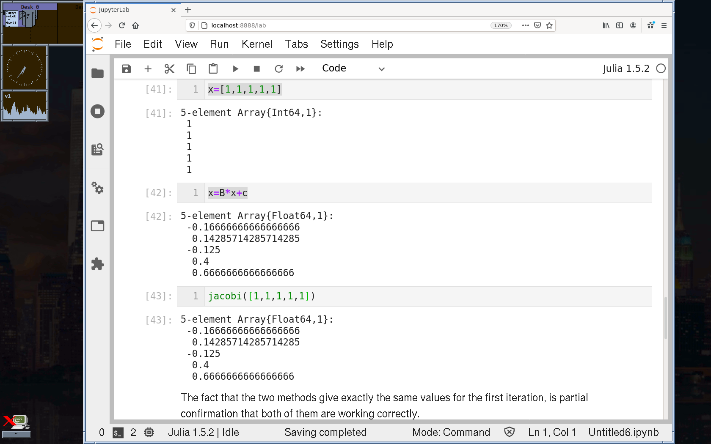The width and height of the screenshot is (711, 444).
Task: Interrupt the kernel with the stop icon
Action: pos(256,69)
